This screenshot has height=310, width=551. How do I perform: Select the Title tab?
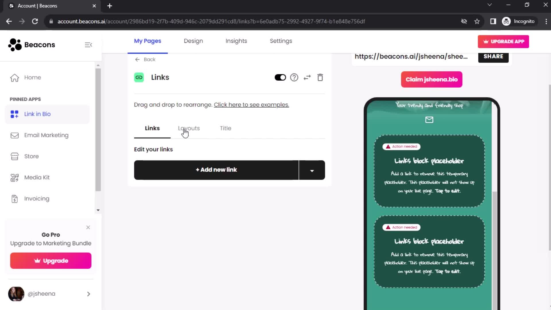click(226, 128)
